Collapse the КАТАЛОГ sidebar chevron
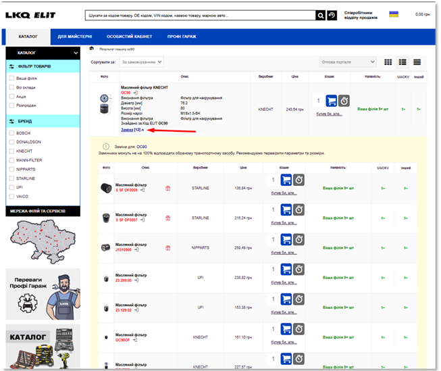The width and height of the screenshot is (441, 371). [x=76, y=52]
